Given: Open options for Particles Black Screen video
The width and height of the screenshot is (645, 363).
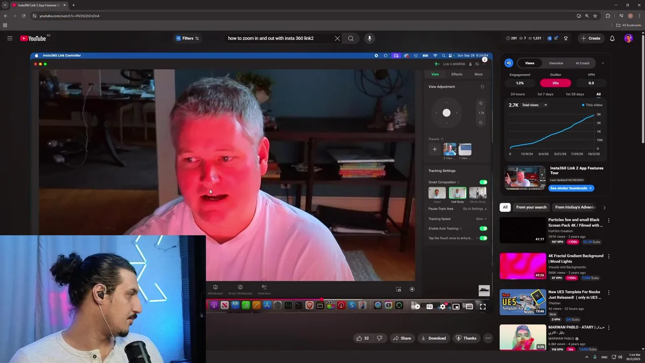Looking at the screenshot, I should (x=608, y=220).
